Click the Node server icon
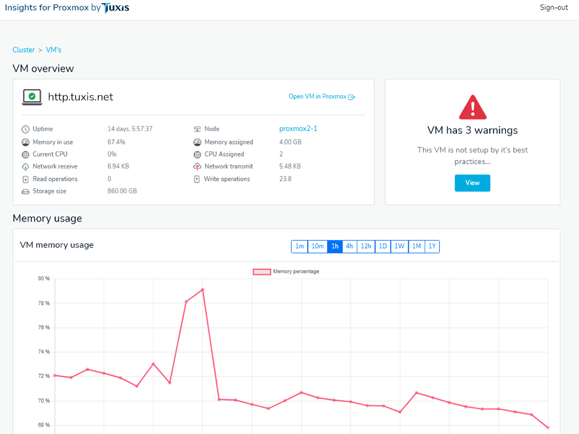 click(x=197, y=129)
